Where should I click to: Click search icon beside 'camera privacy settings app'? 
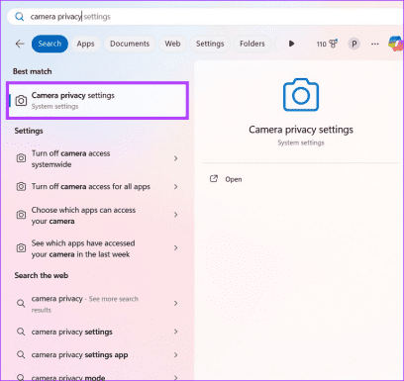coord(21,355)
